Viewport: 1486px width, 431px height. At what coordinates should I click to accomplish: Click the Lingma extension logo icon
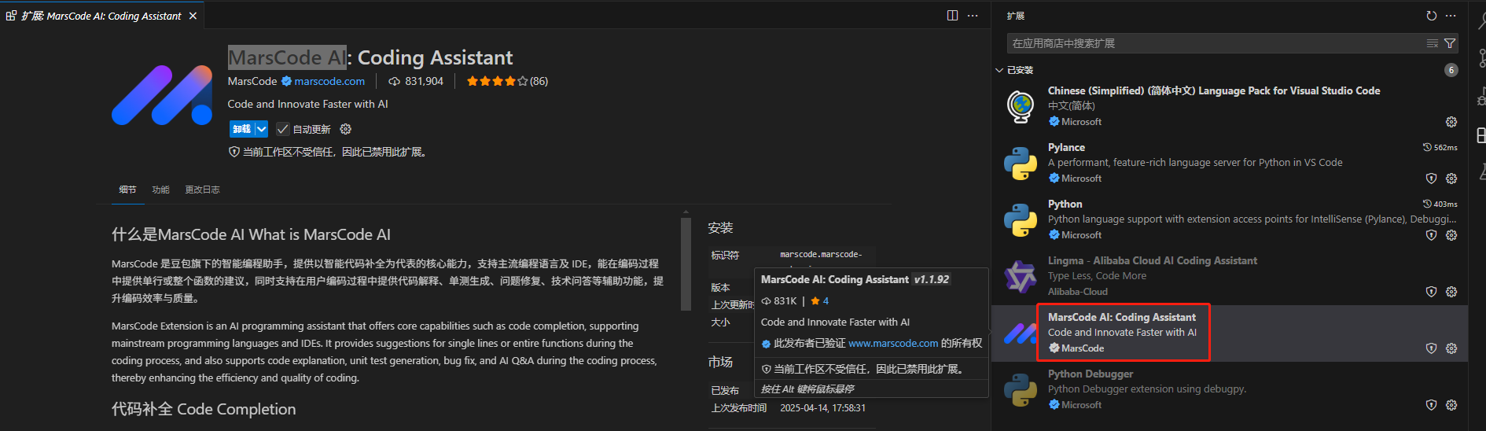point(1021,277)
